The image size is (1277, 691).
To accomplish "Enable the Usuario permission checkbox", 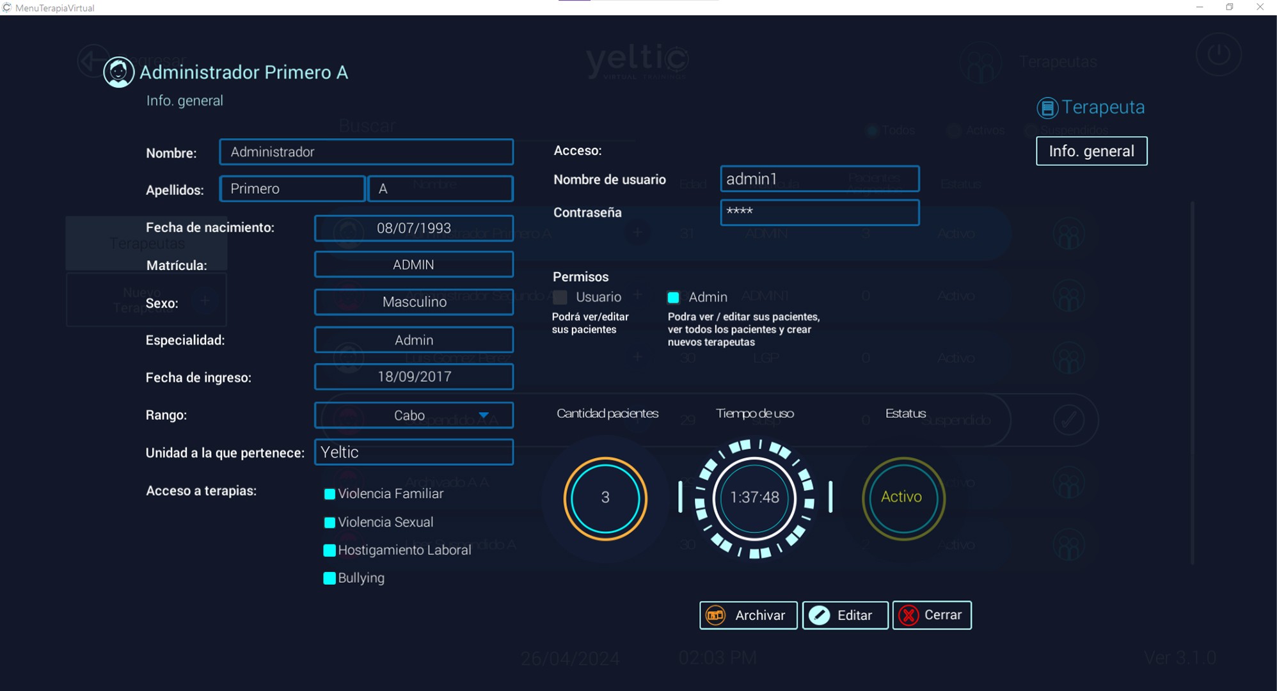I will click(560, 298).
